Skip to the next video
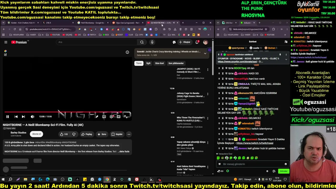The image size is (336, 189). pos(23,117)
